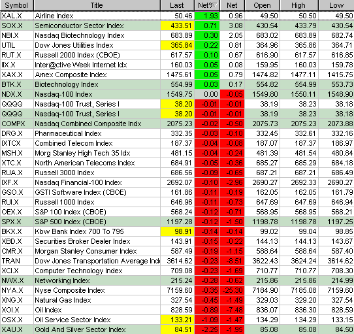Click green 0.03 Net% cell
The height and width of the screenshot is (334, 354).
[x=207, y=84]
